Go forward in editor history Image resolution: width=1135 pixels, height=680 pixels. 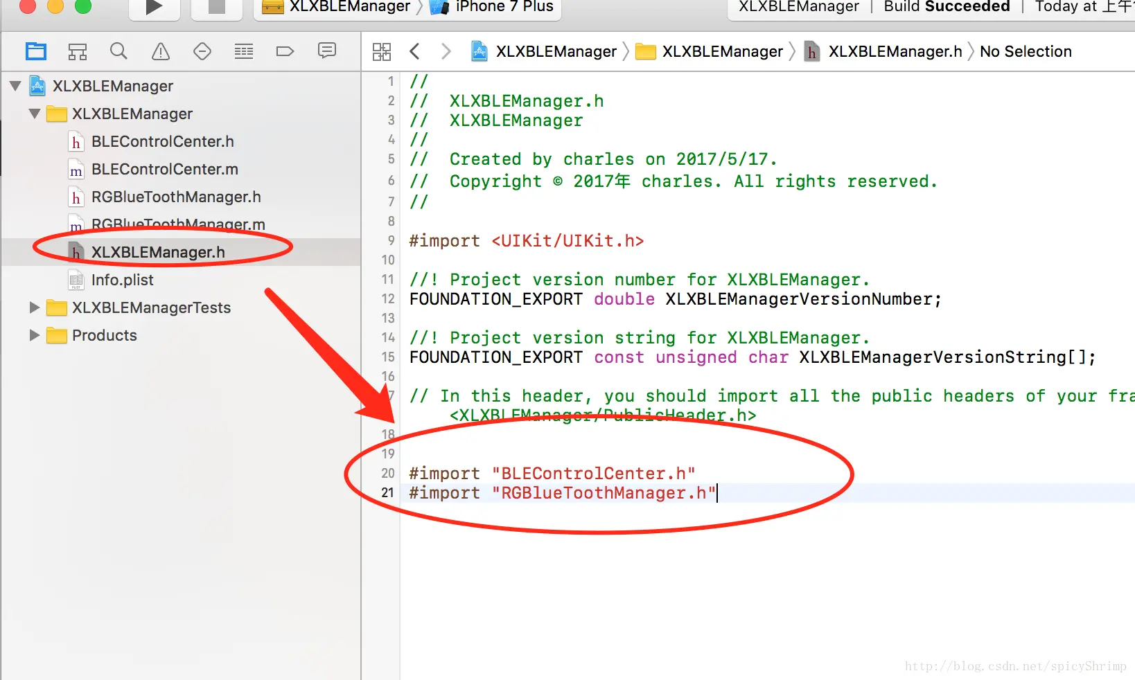[446, 51]
